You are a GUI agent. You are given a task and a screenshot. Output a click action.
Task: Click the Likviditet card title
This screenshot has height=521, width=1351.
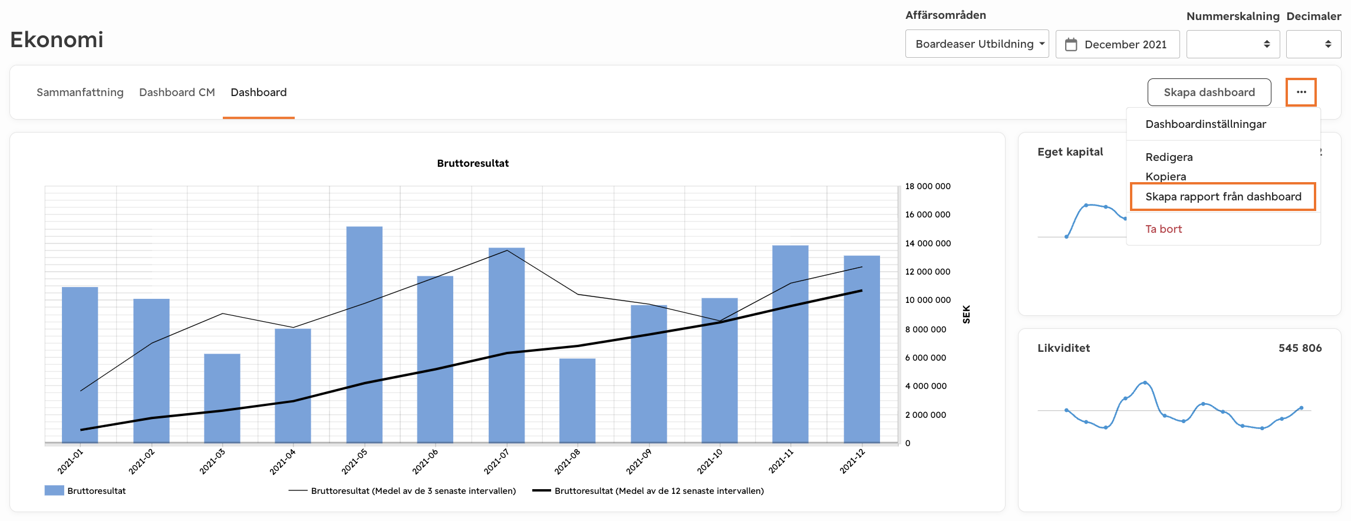[x=1063, y=348]
